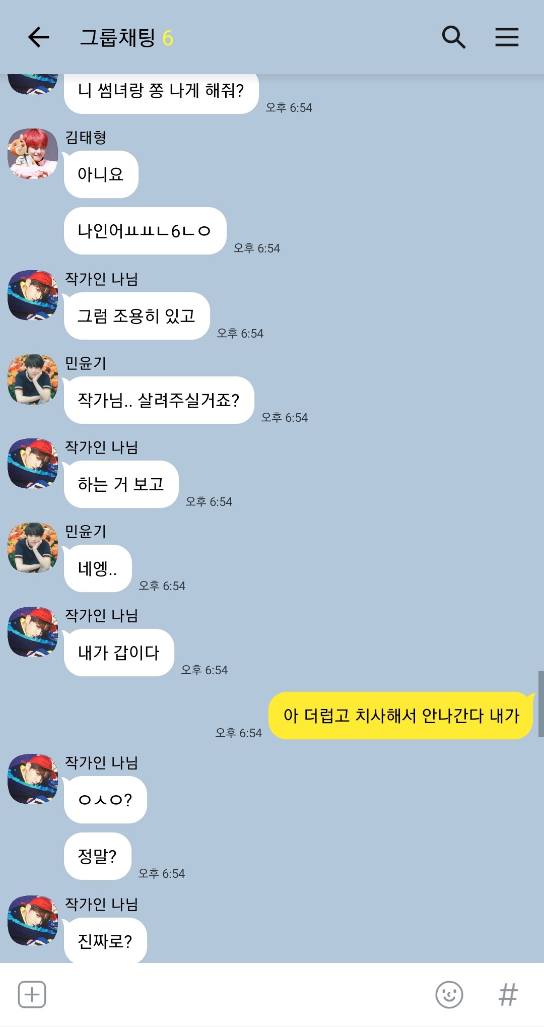Image resolution: width=544 pixels, height=1027 pixels.
Task: Tap the 그룹채팅 title
Action: (117, 38)
